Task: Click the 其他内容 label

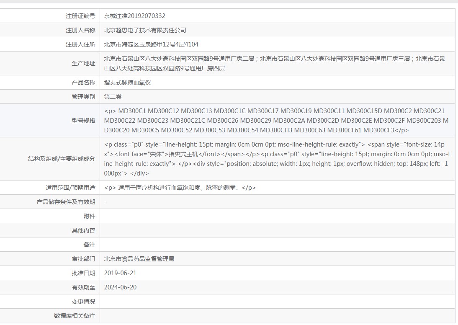Action: [x=84, y=231]
